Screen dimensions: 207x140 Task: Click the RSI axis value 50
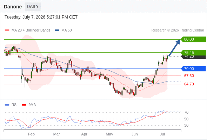(x=186, y=119)
